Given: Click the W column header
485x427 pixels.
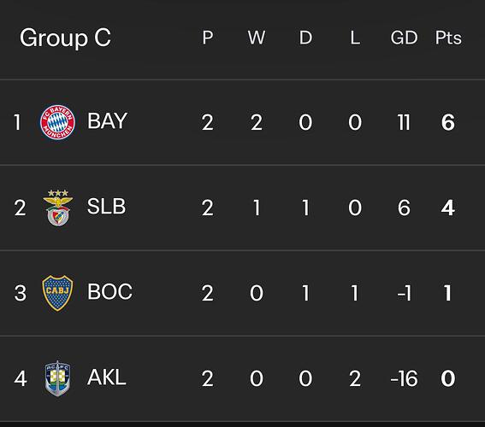Looking at the screenshot, I should tap(257, 38).
